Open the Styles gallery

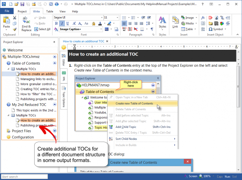pos(162,23)
